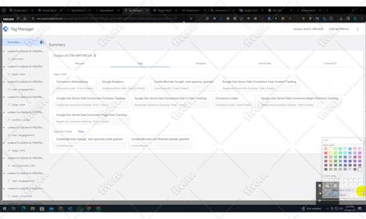
Task: Collapse collect request above 24 page_view
Action: (x=4, y=67)
